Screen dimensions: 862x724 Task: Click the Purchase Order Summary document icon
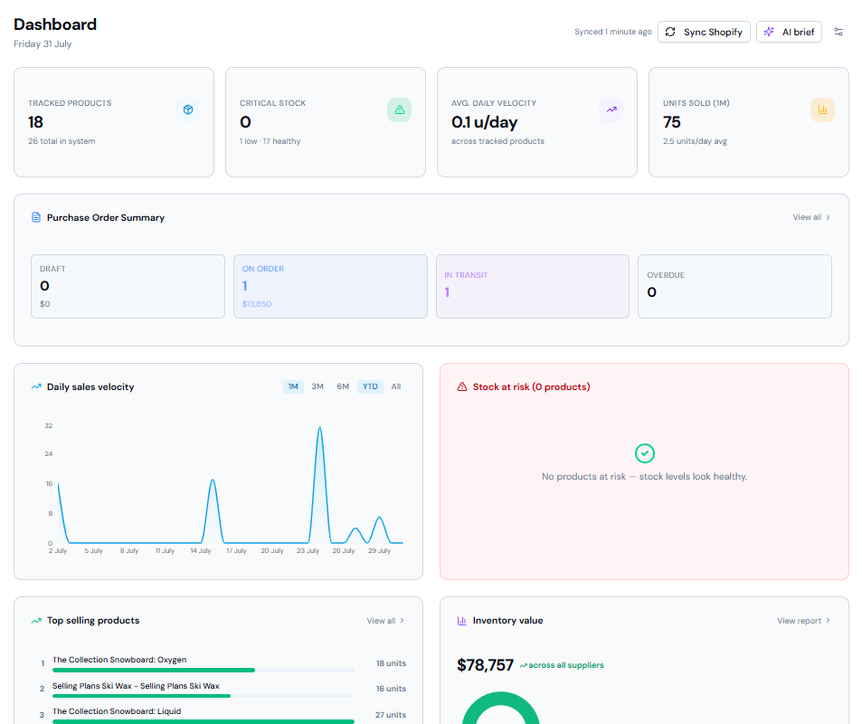coord(36,217)
